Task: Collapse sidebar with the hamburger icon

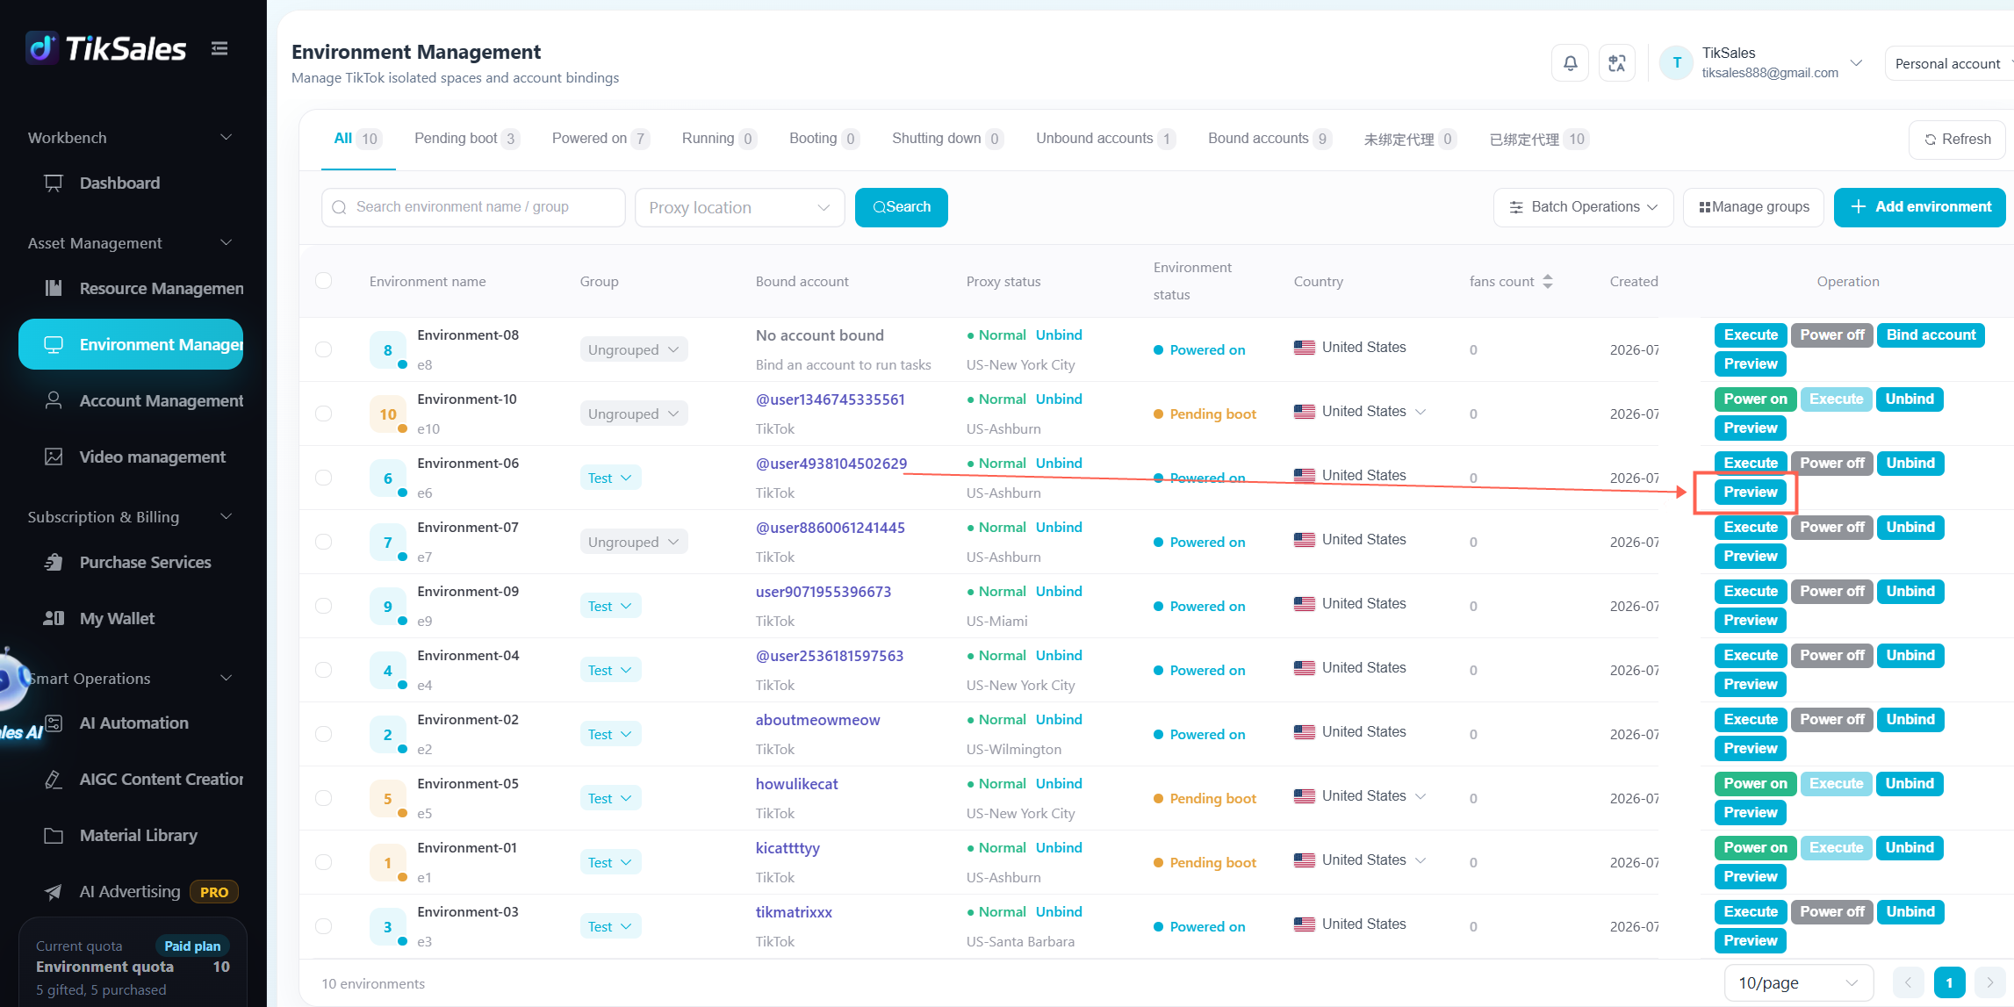Action: (219, 49)
